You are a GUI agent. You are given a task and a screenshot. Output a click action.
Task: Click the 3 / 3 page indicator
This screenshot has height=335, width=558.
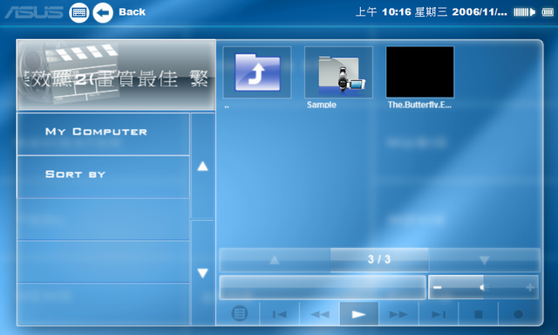click(379, 259)
